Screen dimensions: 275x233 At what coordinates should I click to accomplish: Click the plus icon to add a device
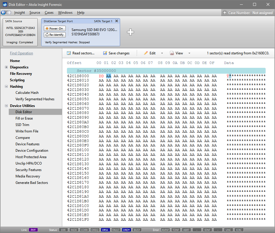pyautogui.click(x=130, y=32)
